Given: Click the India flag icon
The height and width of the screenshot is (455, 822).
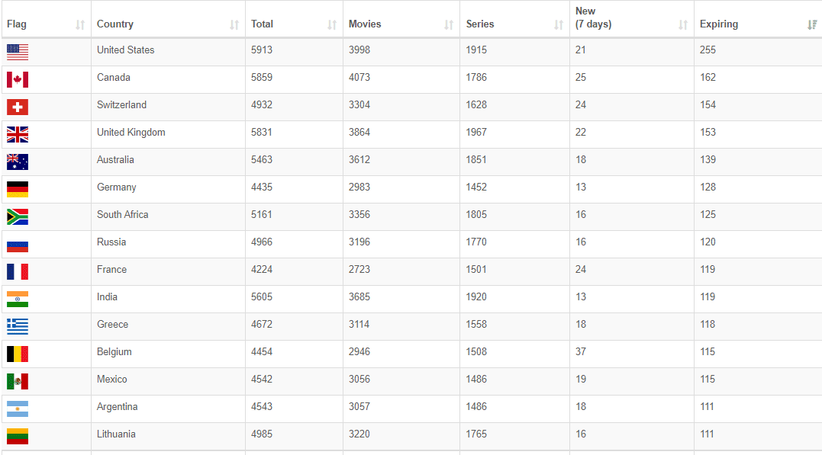Looking at the screenshot, I should tap(18, 299).
